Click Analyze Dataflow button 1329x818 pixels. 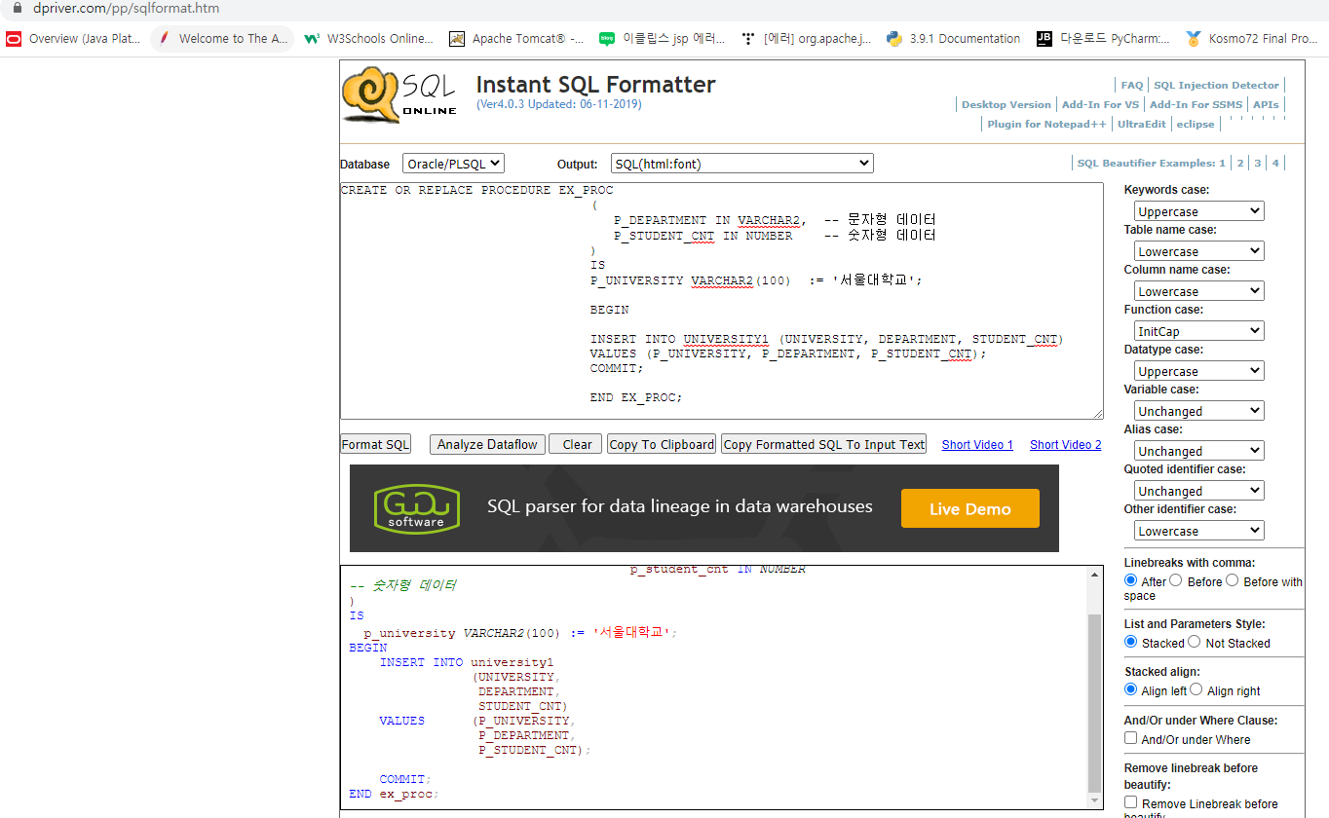point(487,444)
